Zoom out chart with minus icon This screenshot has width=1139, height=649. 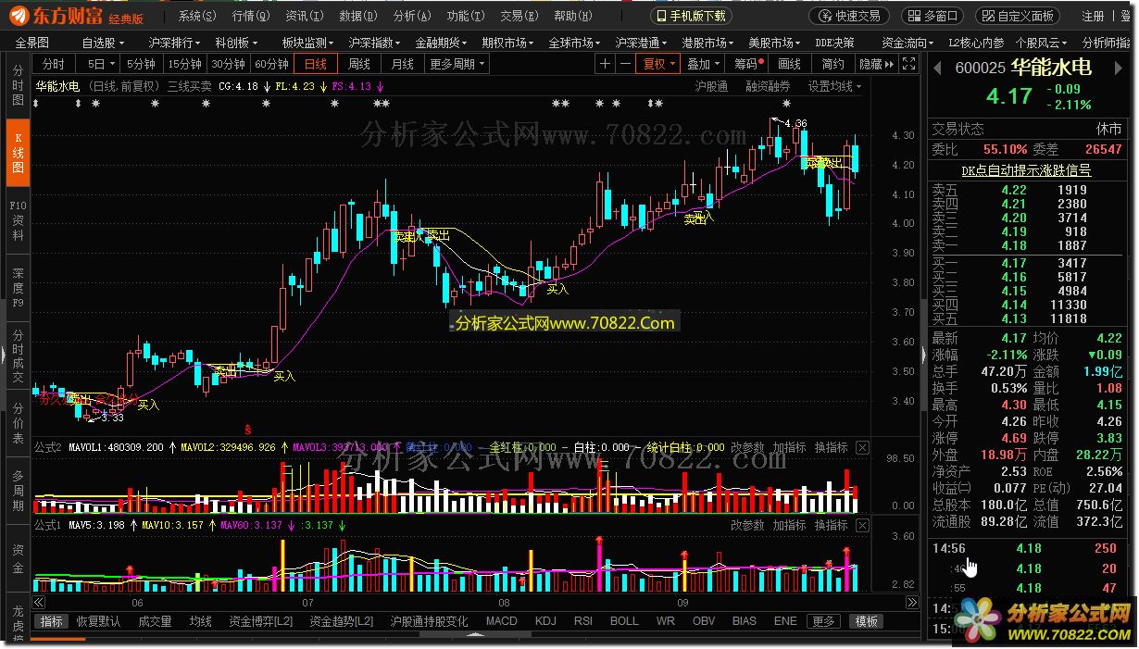click(x=626, y=64)
